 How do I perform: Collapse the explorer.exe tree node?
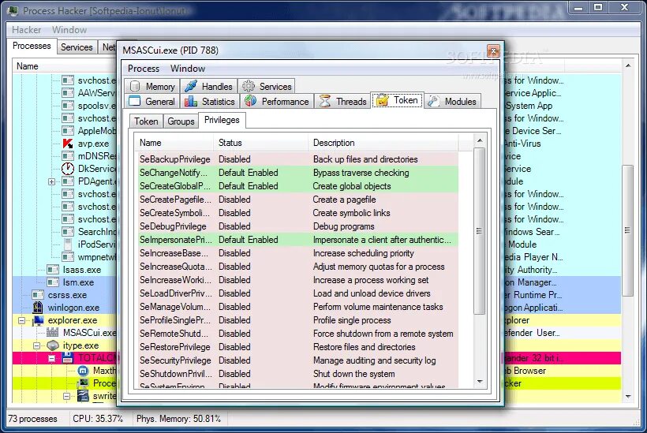tap(22, 320)
